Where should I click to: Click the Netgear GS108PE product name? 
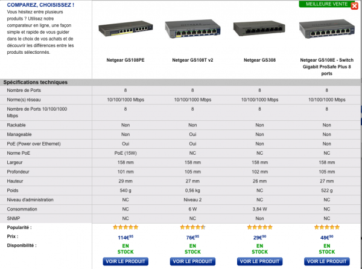tap(125, 60)
